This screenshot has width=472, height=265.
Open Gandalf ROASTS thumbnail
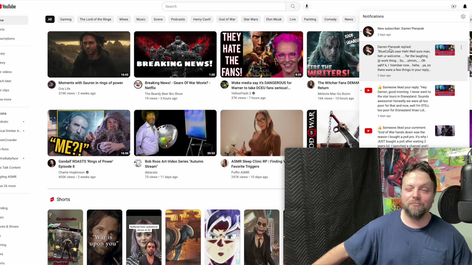(89, 133)
